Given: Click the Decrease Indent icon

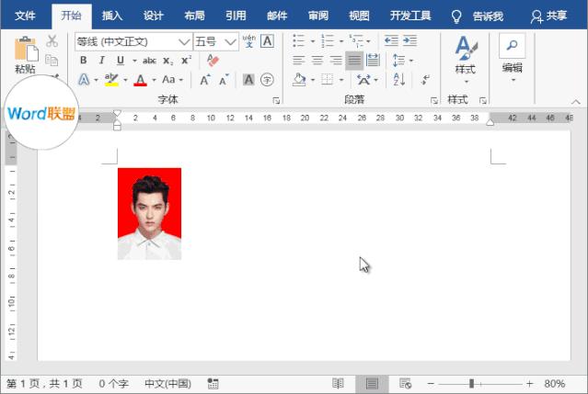Looking at the screenshot, I should (391, 40).
